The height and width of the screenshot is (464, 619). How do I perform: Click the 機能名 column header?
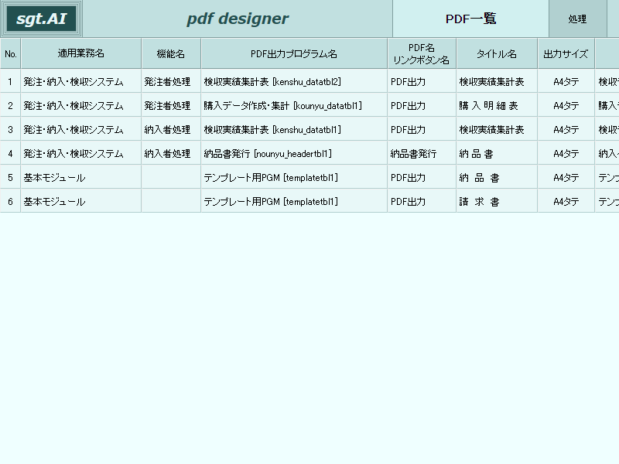[x=171, y=53]
